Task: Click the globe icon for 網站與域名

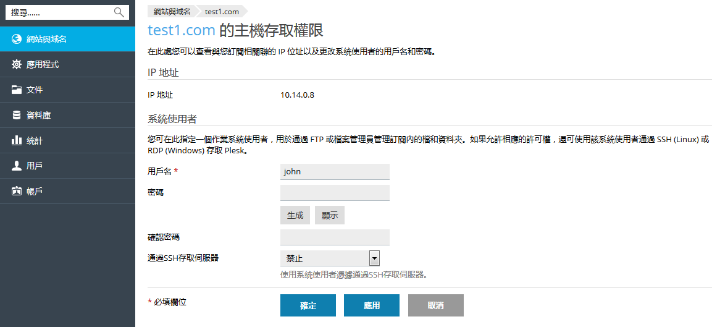Action: coord(16,39)
